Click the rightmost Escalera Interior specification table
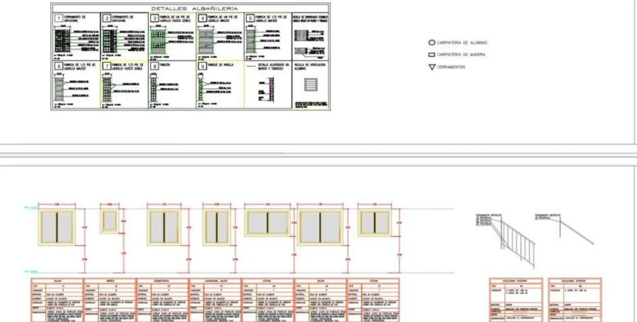 [575, 299]
